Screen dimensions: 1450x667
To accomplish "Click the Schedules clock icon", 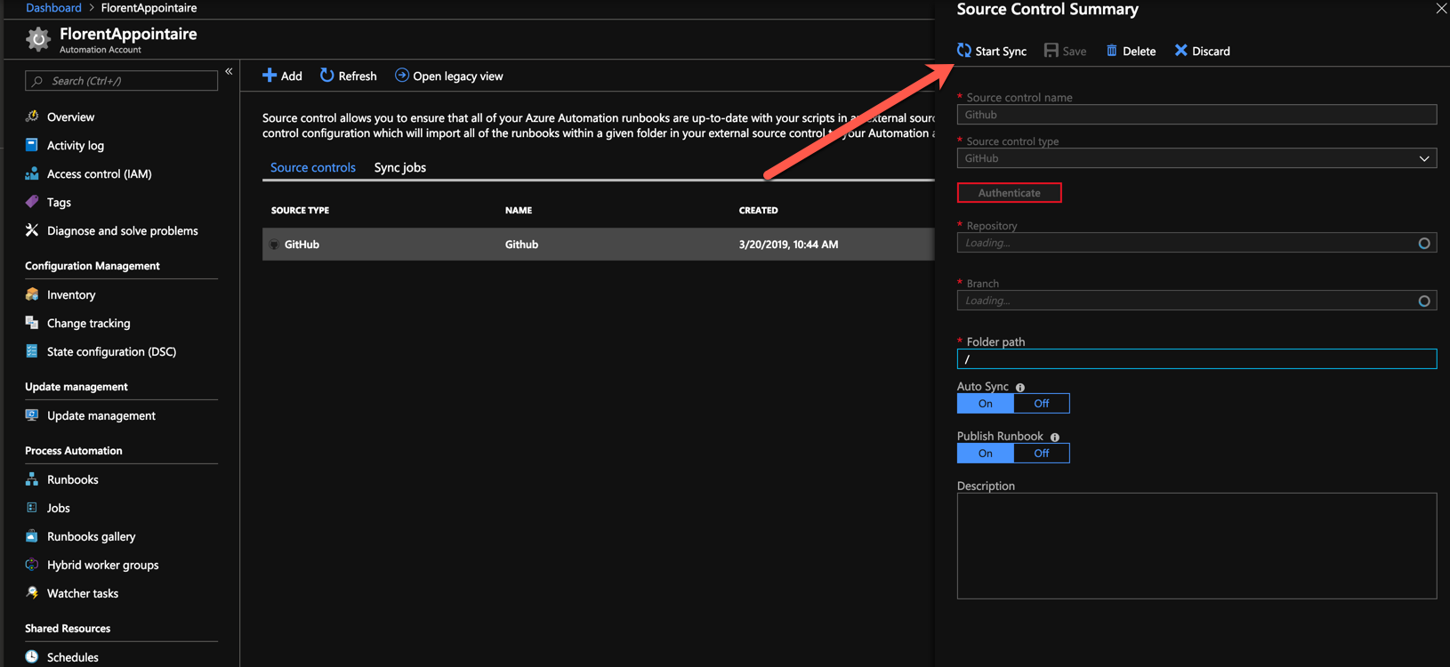I will pos(32,657).
